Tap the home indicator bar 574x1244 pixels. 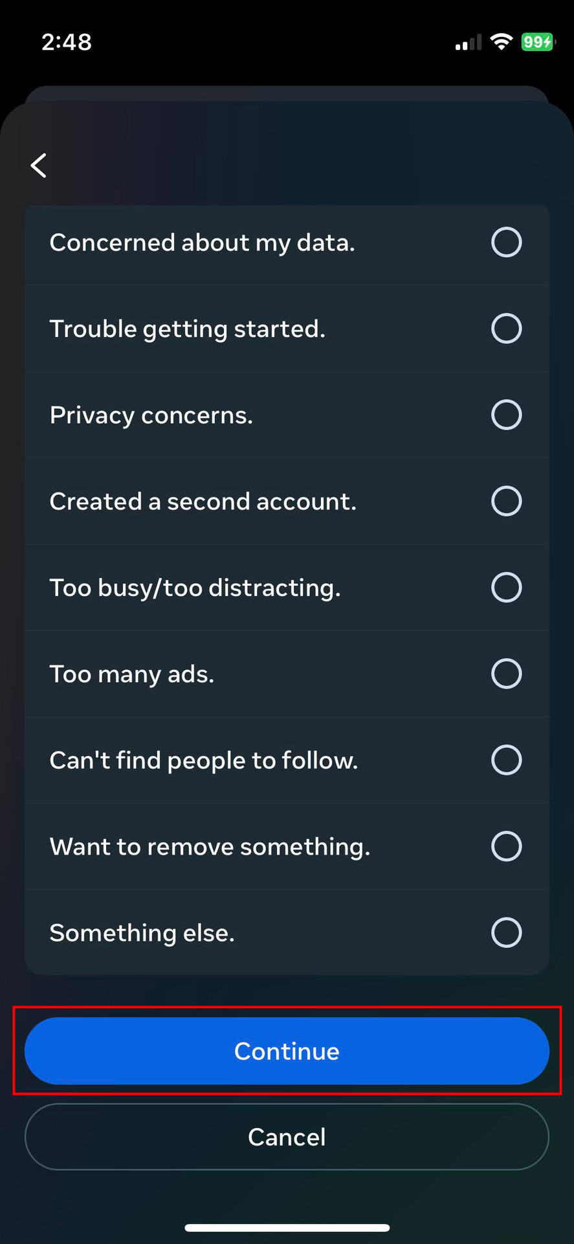[x=287, y=1228]
